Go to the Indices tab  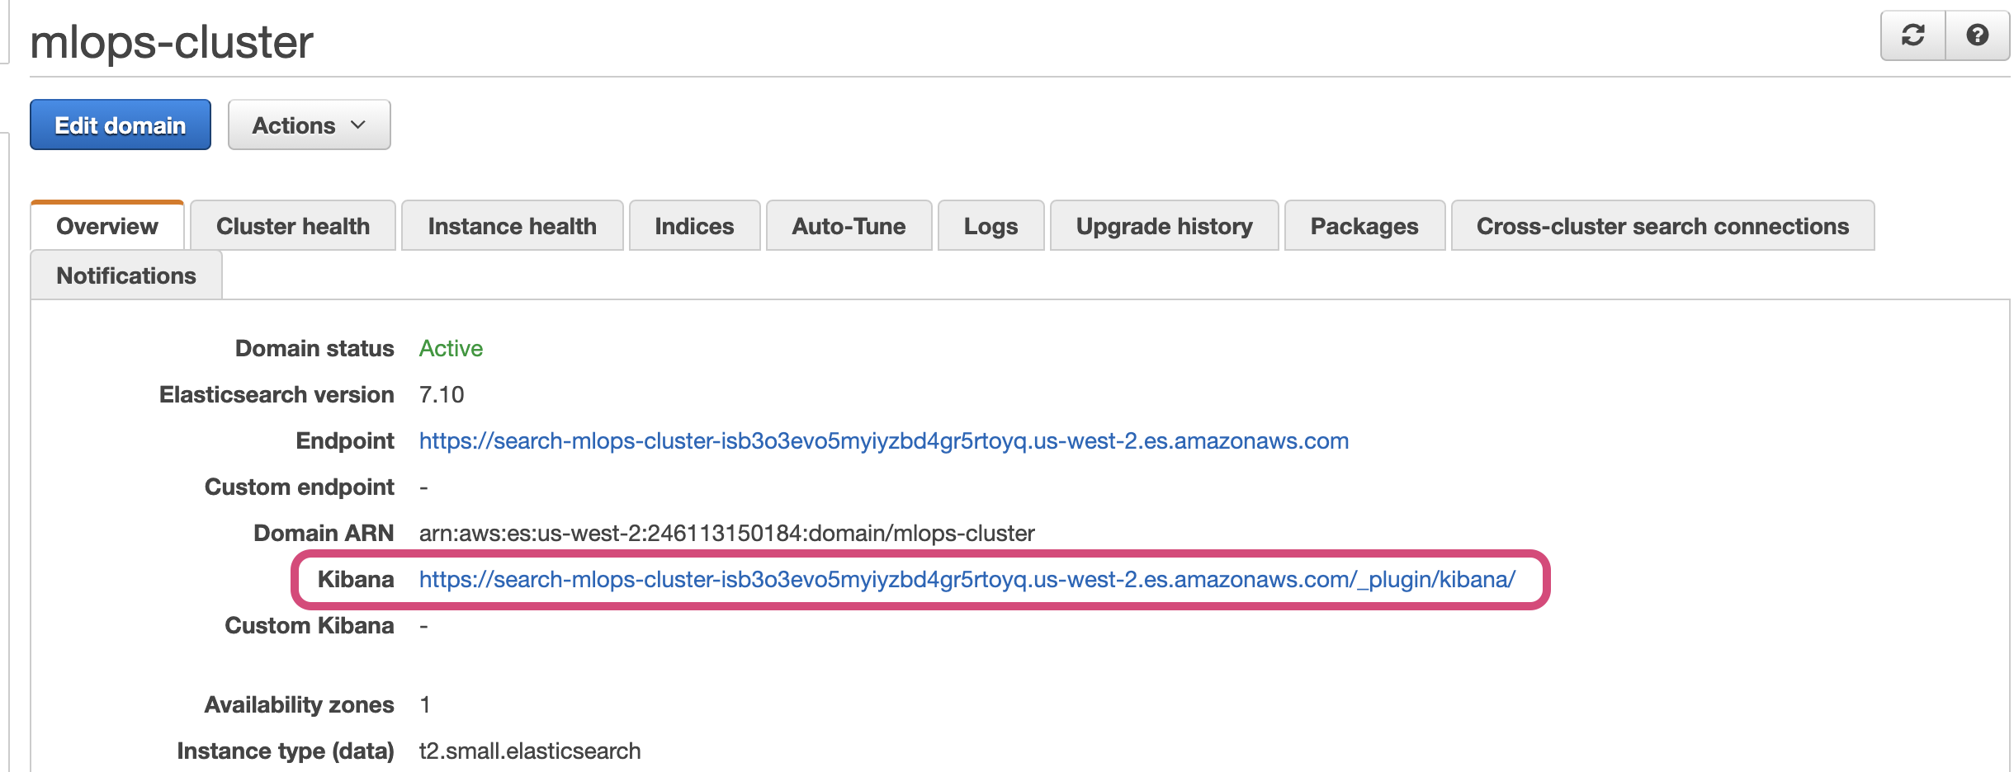694,226
